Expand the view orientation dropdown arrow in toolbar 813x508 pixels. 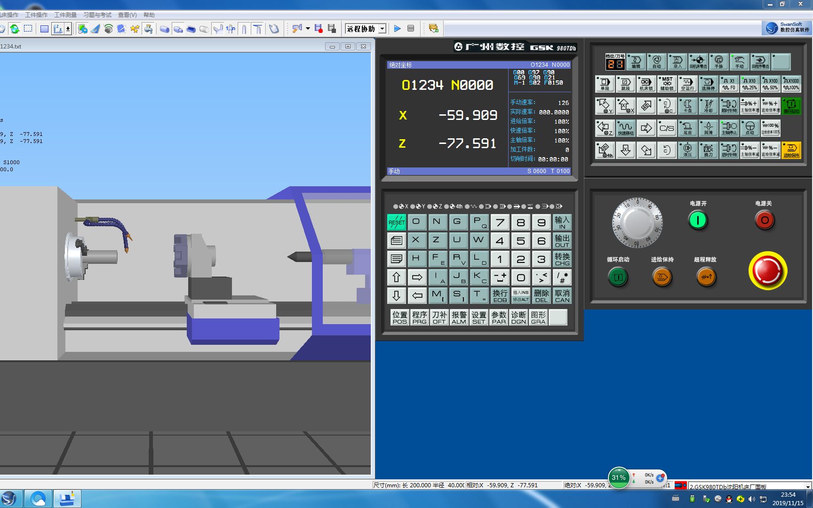tap(68, 29)
